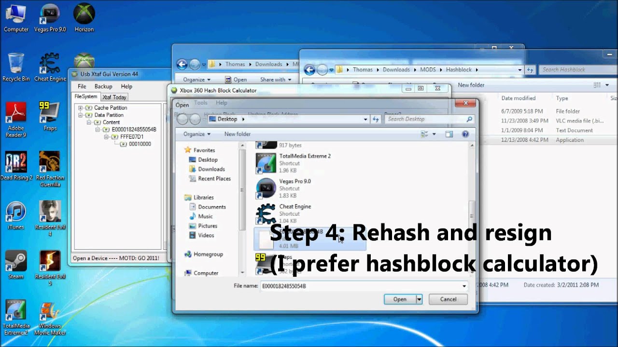Open Resident Evil 5 desktop shortcut

(50, 268)
